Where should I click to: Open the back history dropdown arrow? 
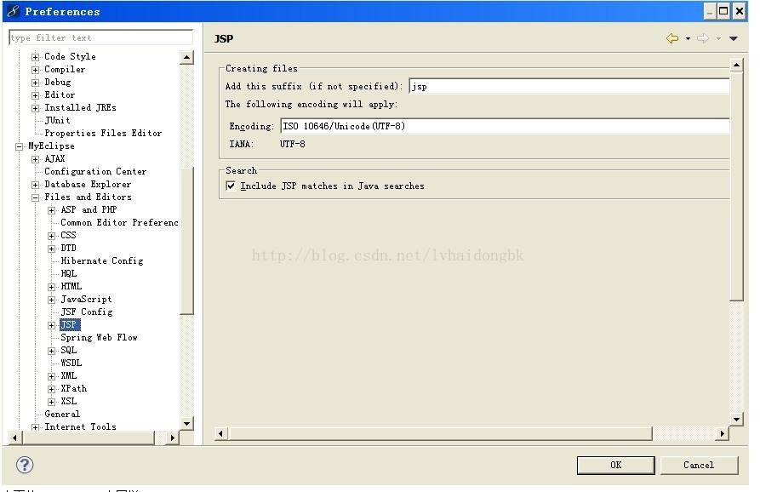(688, 39)
